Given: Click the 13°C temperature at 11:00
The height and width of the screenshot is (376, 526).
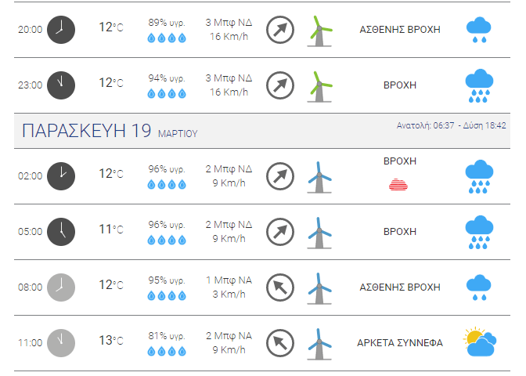Looking at the screenshot, I should point(111,341).
